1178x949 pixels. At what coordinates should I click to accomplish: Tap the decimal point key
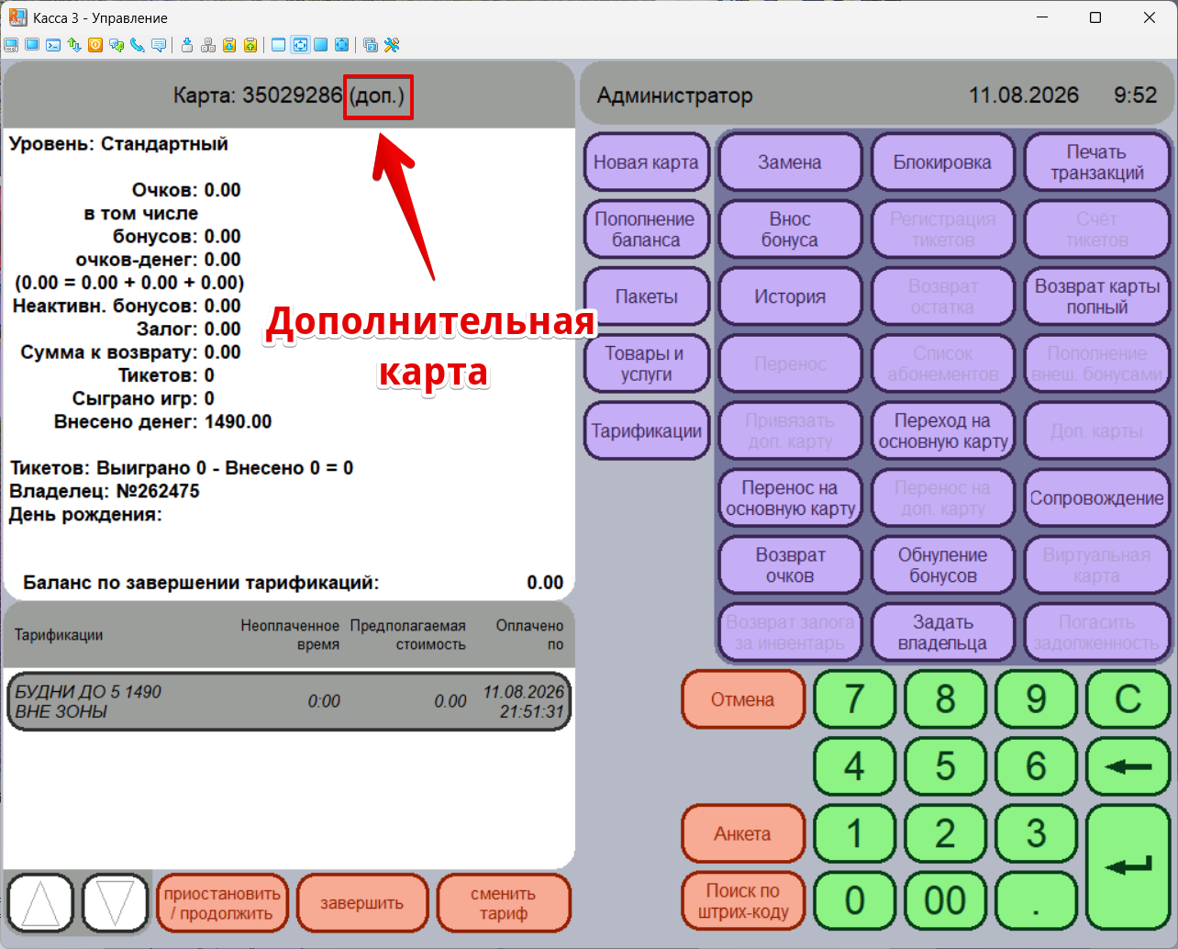coord(1036,901)
